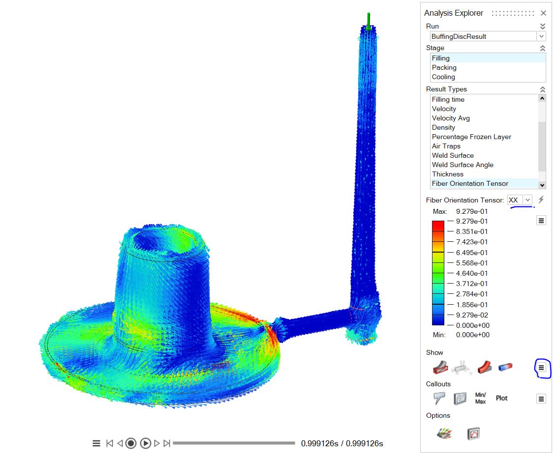Click the Min/Max callout button
Screen dimensions: 558x460
(x=480, y=398)
